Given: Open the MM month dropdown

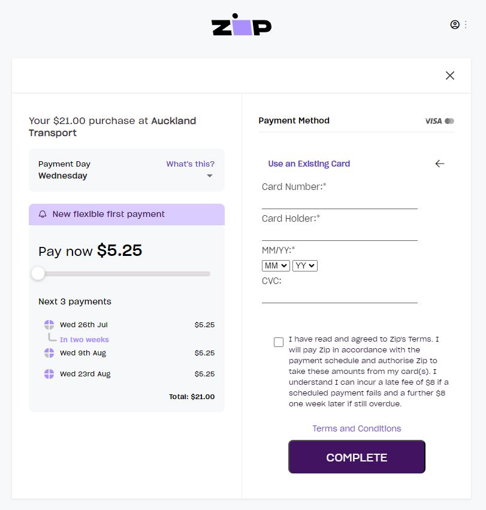Looking at the screenshot, I should 275,265.
